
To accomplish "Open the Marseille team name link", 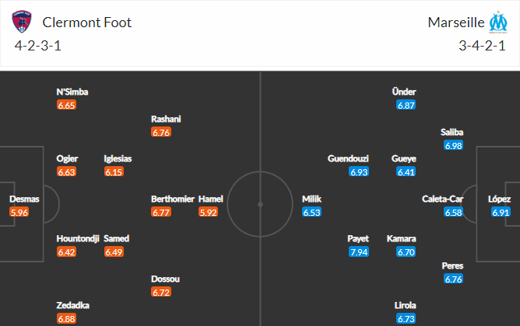I will pos(456,23).
